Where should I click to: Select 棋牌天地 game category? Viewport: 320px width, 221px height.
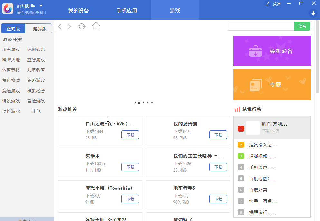point(11,60)
